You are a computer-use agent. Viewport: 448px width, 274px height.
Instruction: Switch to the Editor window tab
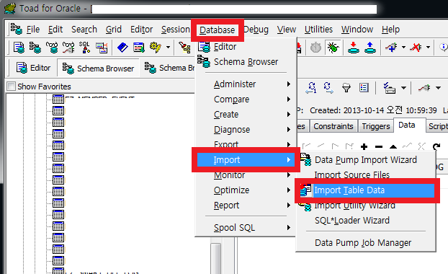[x=34, y=68]
